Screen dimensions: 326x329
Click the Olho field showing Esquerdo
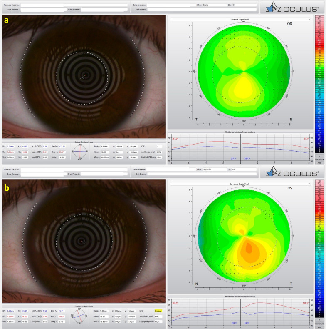click(211, 169)
